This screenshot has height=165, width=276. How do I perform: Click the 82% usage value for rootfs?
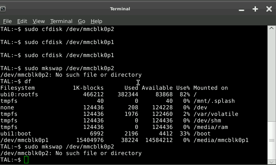pos(185,95)
